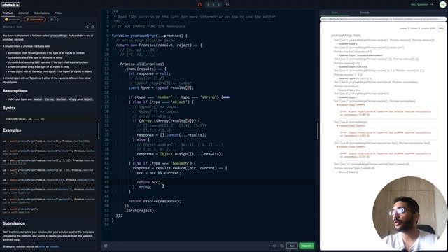448x252 pixels.
Task: Click the green Submit button
Action: (307, 246)
